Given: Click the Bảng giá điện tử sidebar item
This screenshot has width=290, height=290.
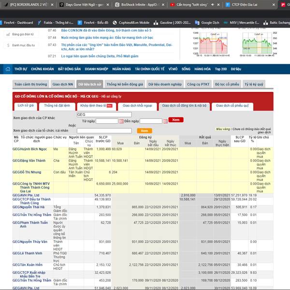Looking at the screenshot, I should (20, 34).
